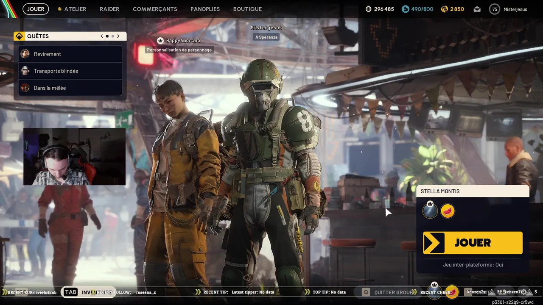Click the gold striped token icon
The width and height of the screenshot is (543, 305).
click(x=445, y=9)
